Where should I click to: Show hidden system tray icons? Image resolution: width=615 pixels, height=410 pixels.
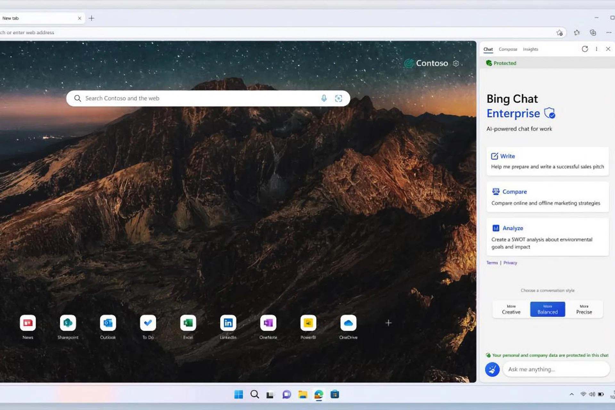(x=572, y=394)
